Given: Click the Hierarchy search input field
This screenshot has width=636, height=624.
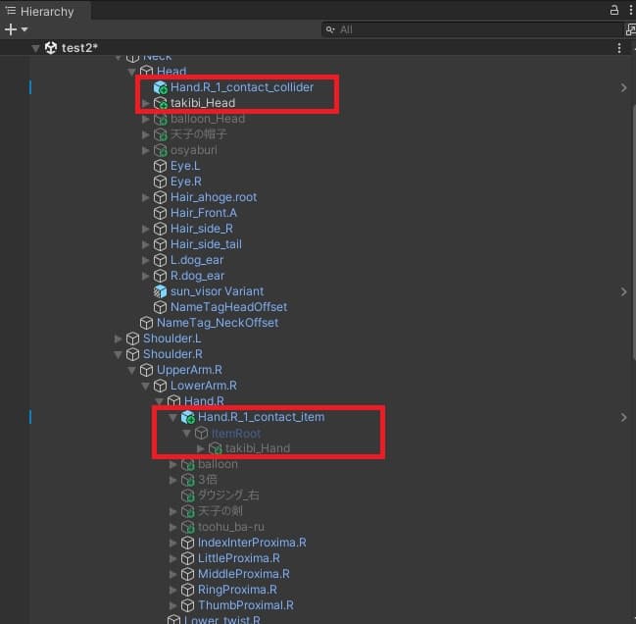Looking at the screenshot, I should (470, 29).
